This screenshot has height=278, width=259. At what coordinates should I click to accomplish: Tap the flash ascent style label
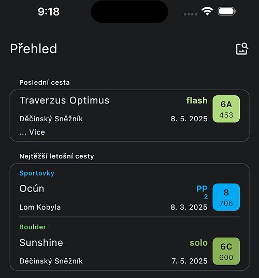(x=197, y=100)
